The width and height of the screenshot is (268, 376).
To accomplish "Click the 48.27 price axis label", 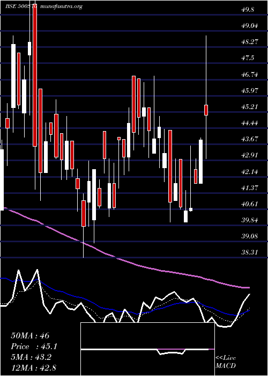I will [x=250, y=42].
